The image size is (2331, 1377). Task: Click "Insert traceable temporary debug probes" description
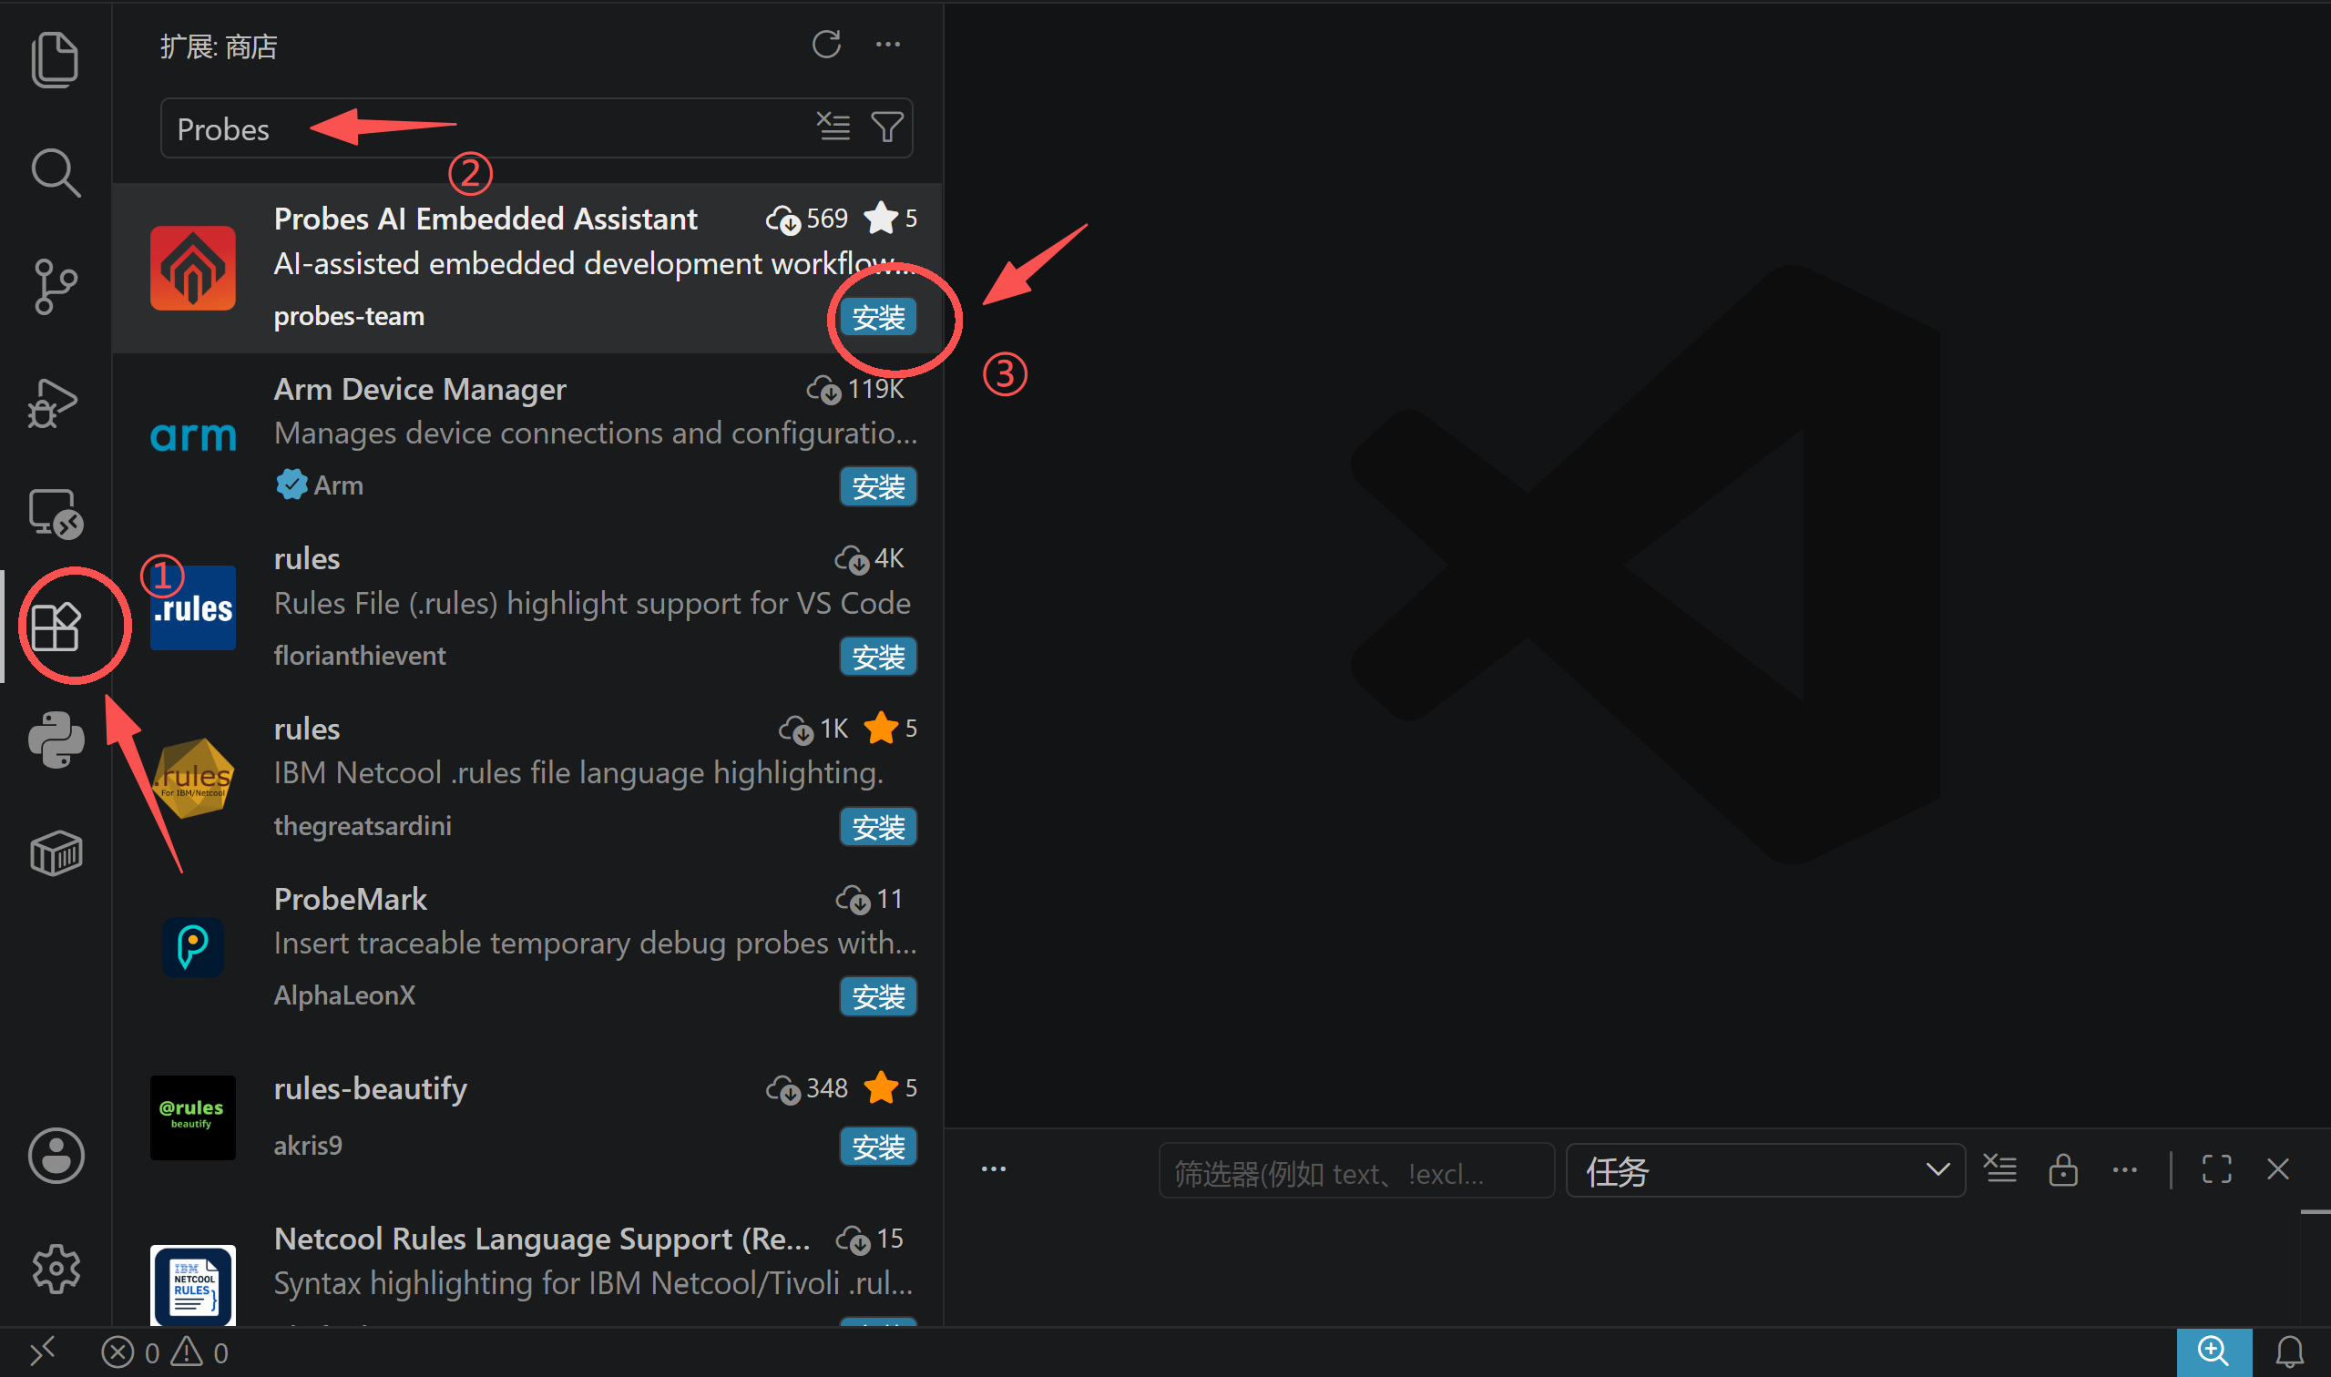pos(596,943)
